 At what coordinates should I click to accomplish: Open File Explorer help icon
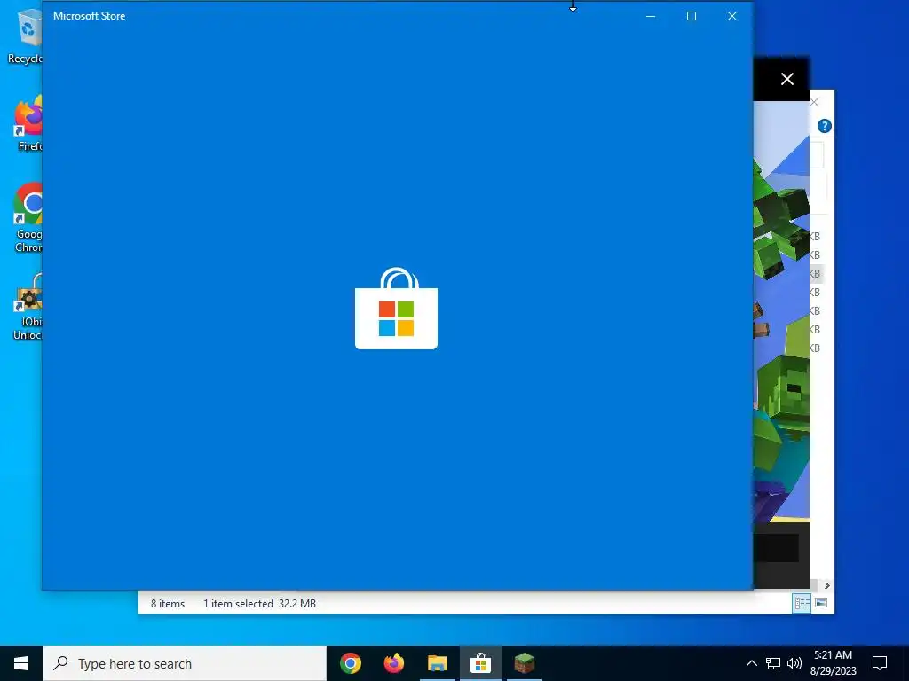point(825,126)
